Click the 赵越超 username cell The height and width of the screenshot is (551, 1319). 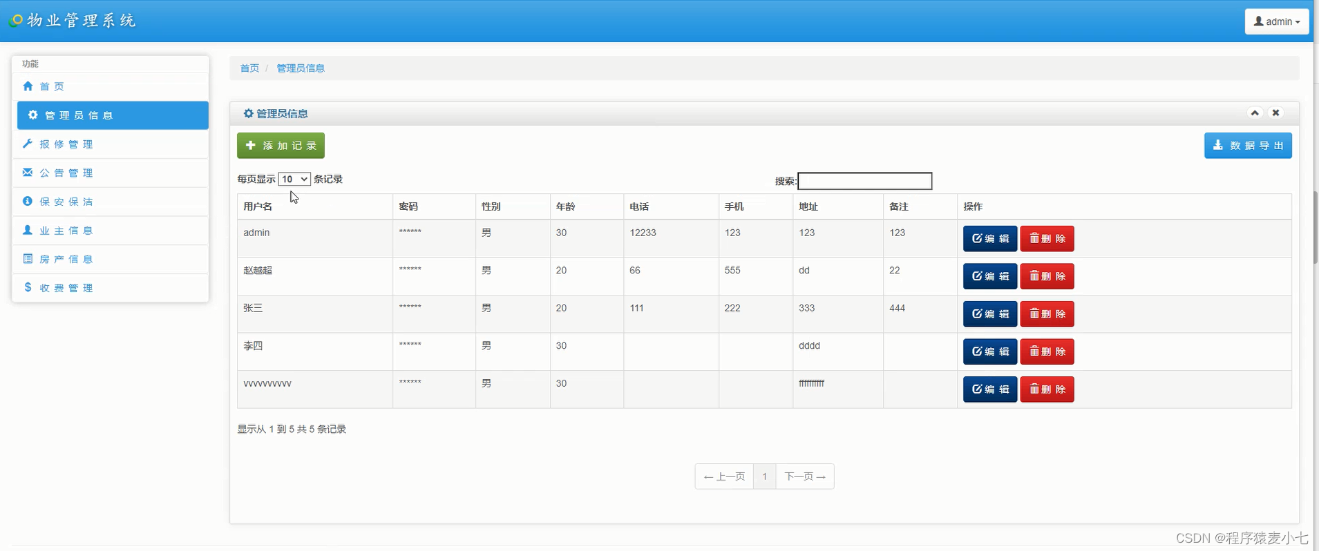pyautogui.click(x=315, y=276)
